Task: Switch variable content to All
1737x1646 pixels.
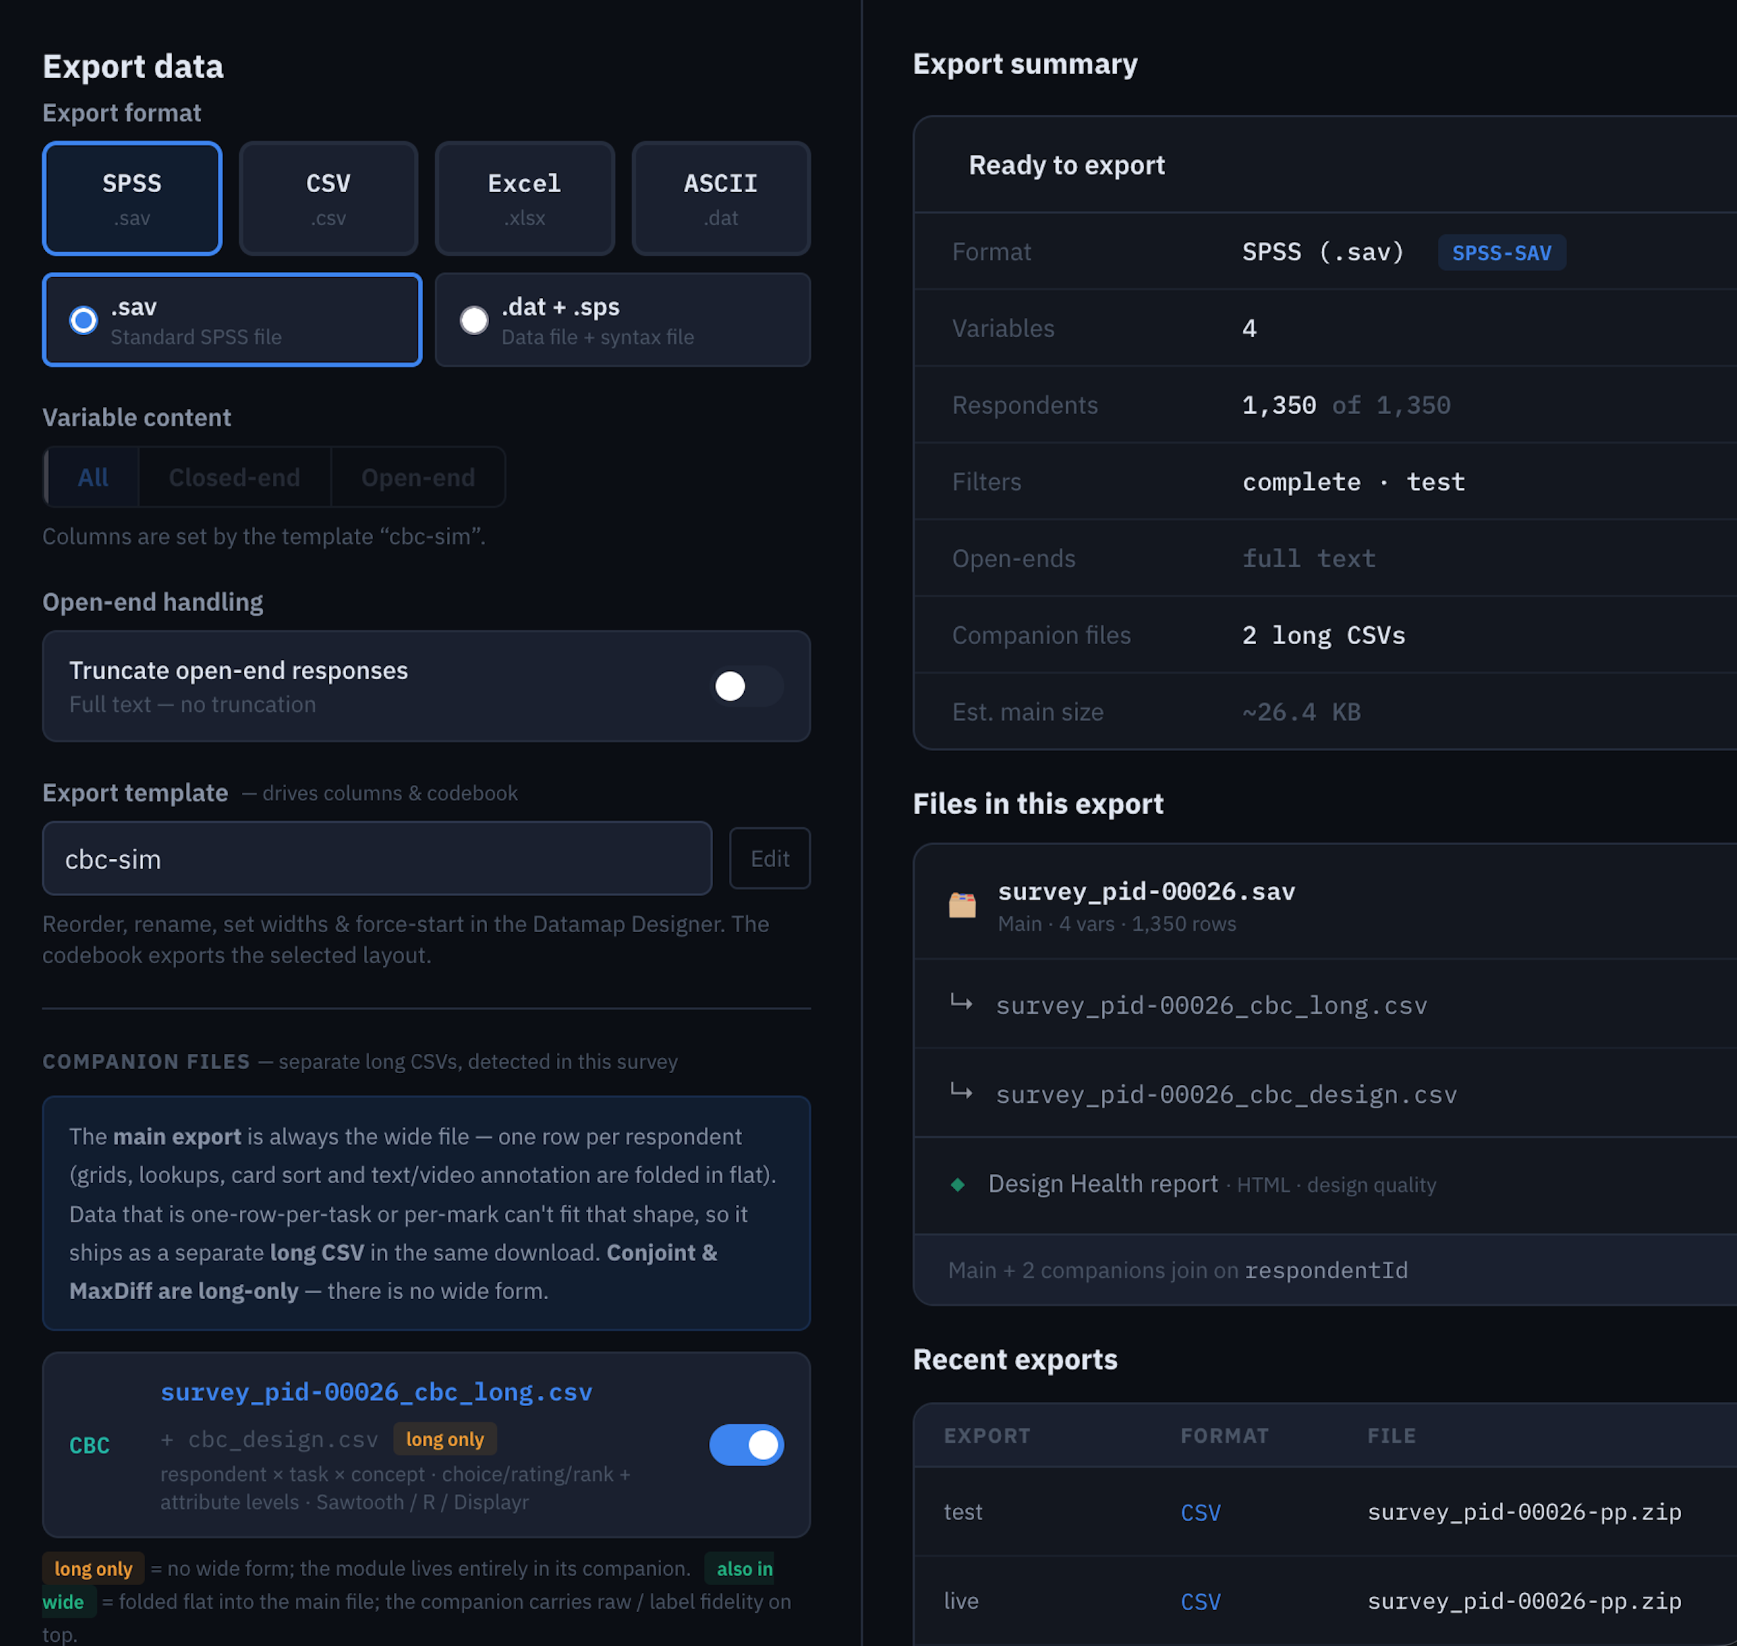Action: coord(93,477)
